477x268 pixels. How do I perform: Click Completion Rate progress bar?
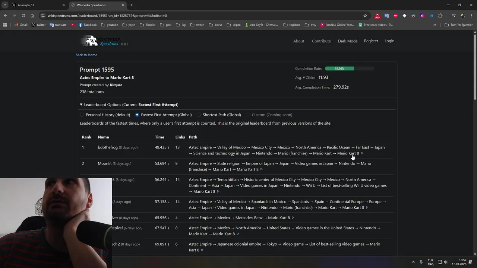350,68
